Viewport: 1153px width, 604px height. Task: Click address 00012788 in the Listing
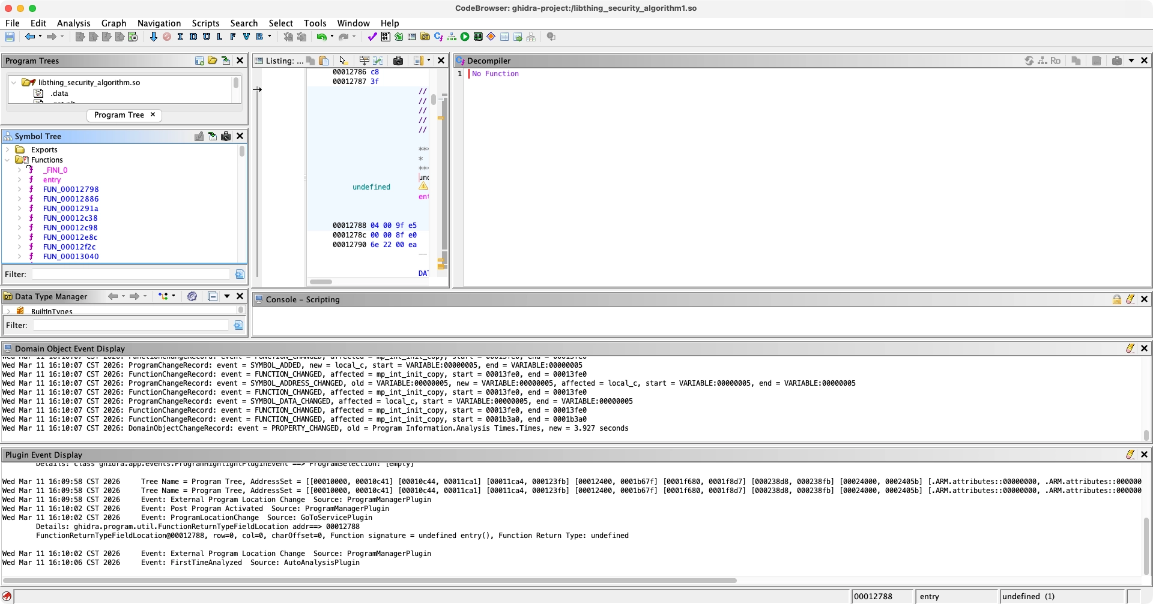pyautogui.click(x=349, y=226)
